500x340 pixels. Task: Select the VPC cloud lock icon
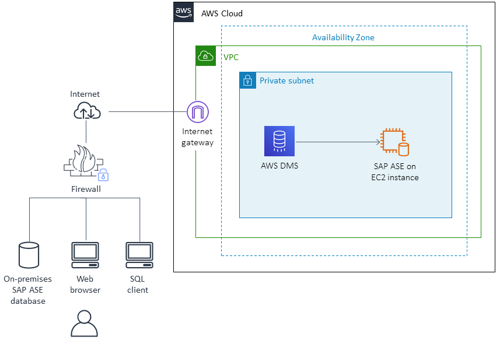206,56
